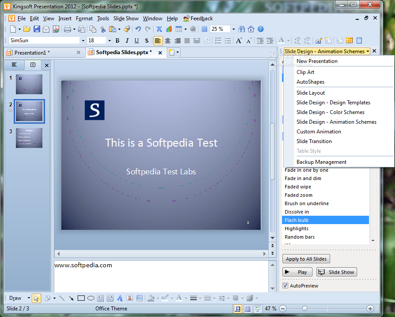Open the Slide Show menu

point(126,18)
